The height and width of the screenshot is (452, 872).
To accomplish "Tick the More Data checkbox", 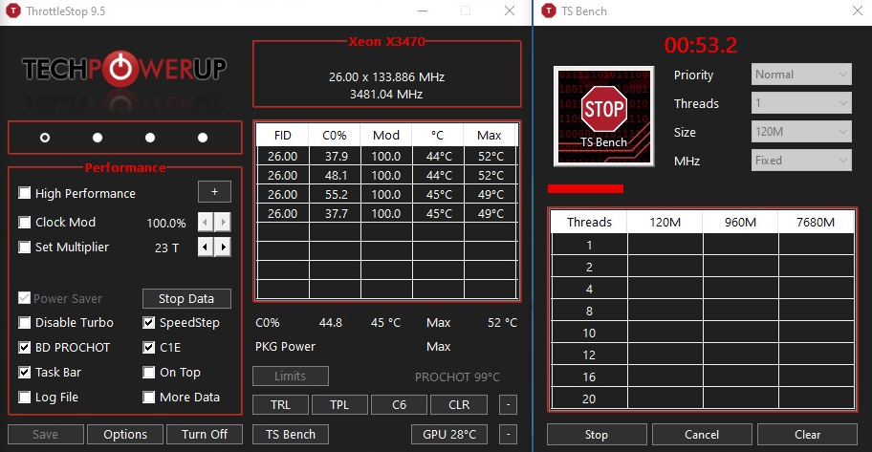I will 148,397.
